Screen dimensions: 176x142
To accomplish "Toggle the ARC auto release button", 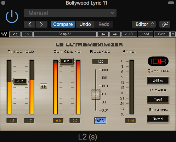I will click(x=100, y=121).
